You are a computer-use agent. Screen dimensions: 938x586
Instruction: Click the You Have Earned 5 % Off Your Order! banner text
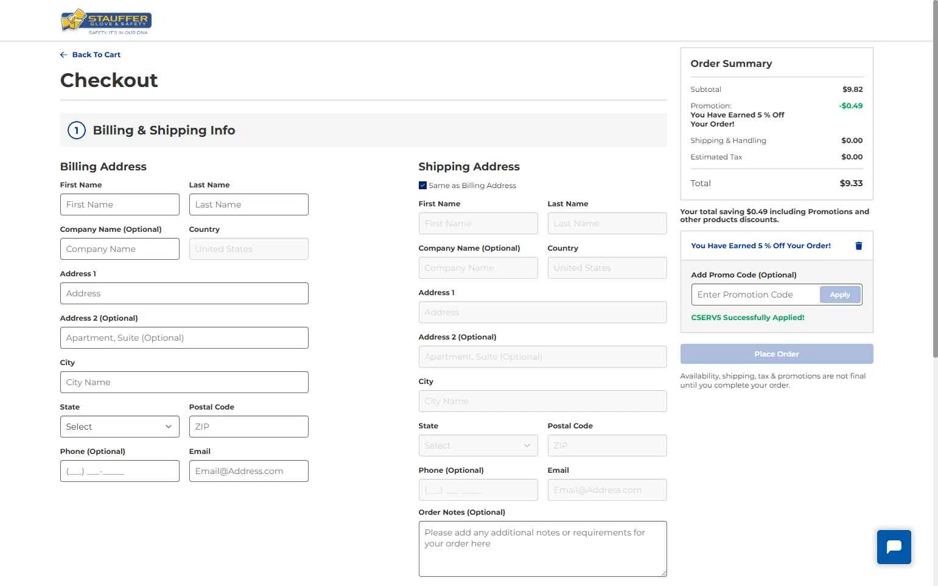pos(761,246)
